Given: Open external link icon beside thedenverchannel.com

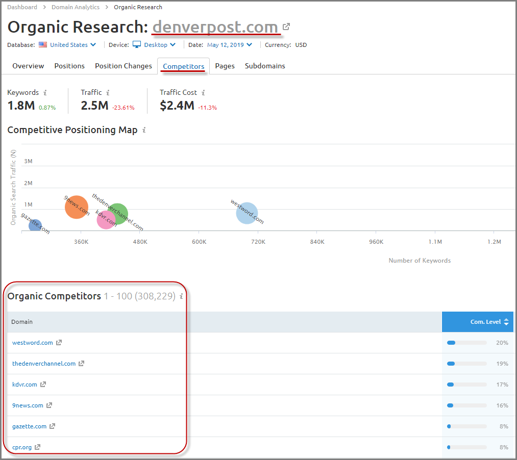Looking at the screenshot, I should (x=82, y=364).
